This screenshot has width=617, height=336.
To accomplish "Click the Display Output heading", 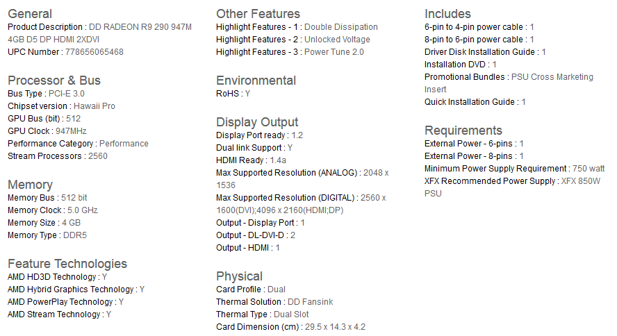I will pyautogui.click(x=257, y=122).
